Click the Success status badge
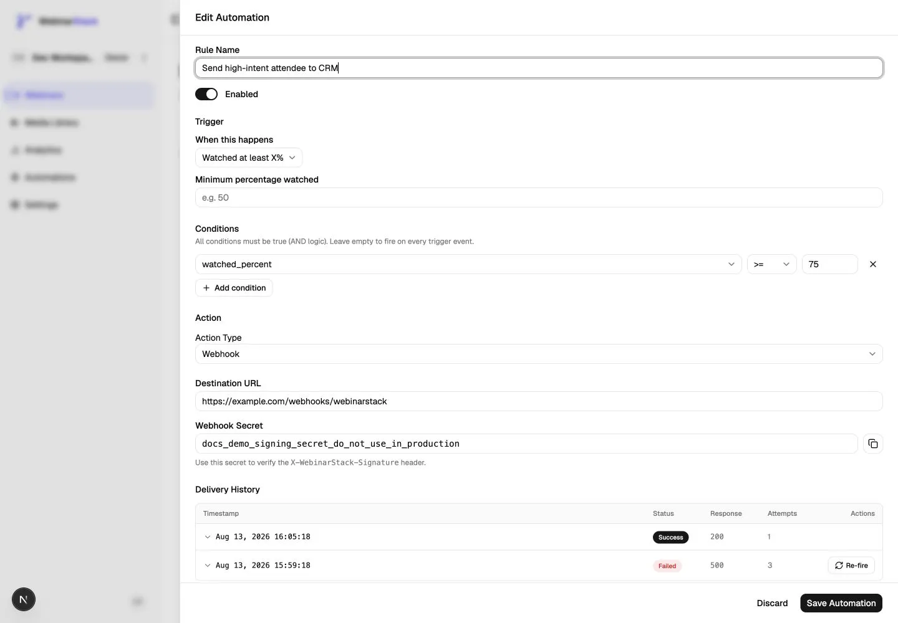This screenshot has height=623, width=898. [670, 537]
